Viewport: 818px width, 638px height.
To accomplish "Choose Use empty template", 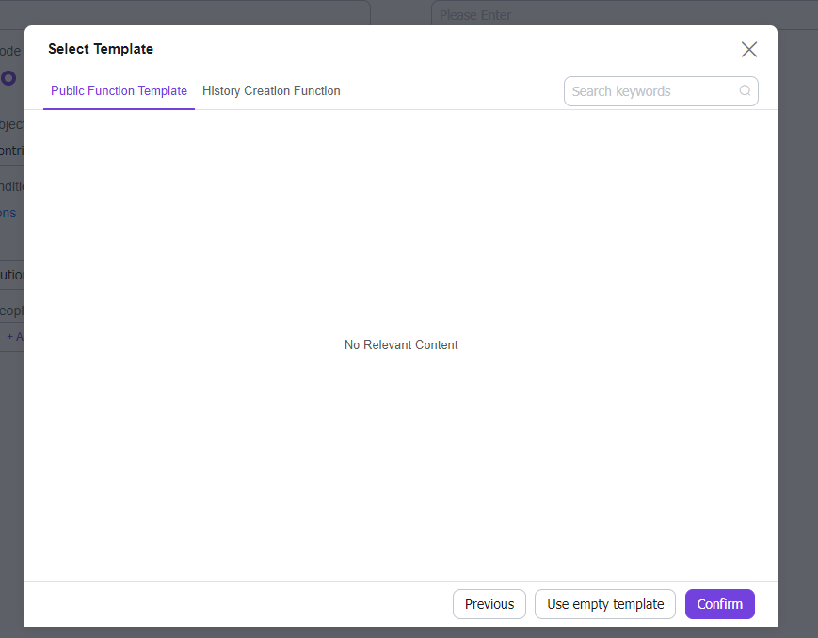I will click(x=605, y=604).
